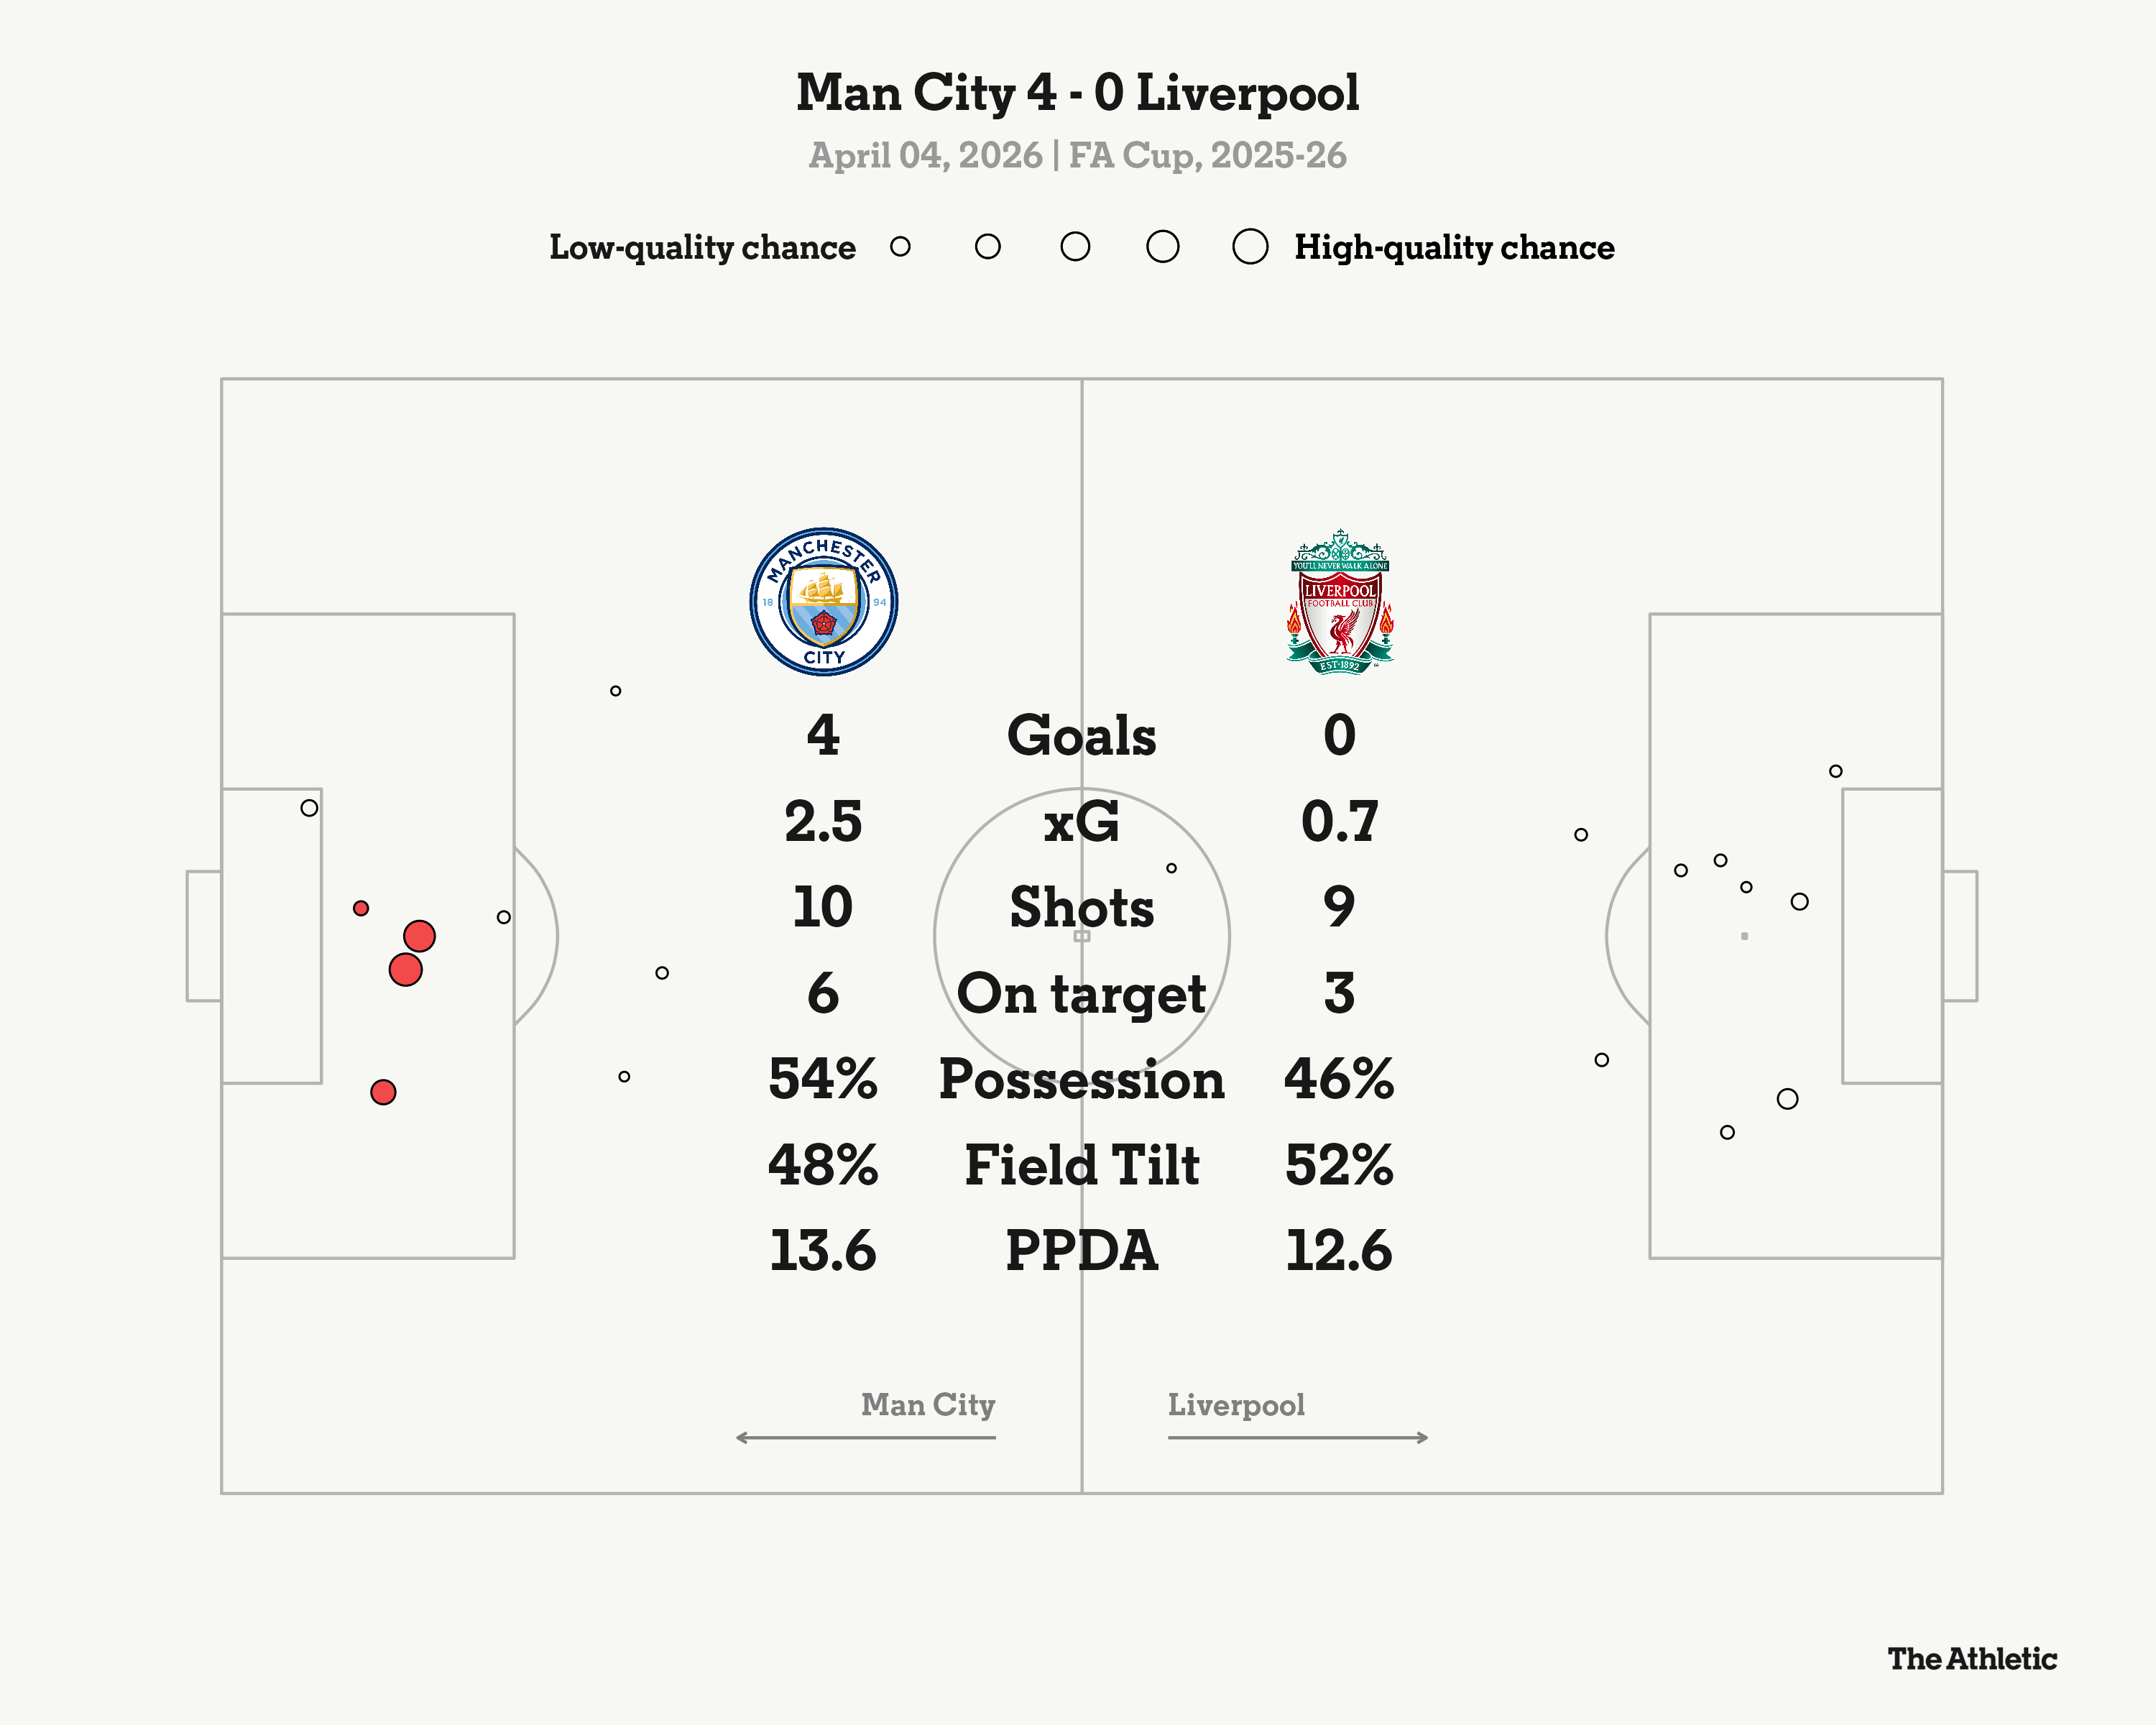Screen dimensions: 2156x1725
Task: Click Liverpool's 46% possession value
Action: tap(1339, 1080)
